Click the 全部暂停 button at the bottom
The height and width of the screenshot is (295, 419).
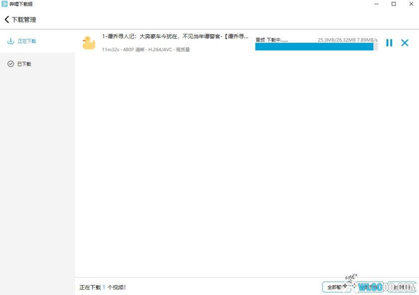(338, 287)
